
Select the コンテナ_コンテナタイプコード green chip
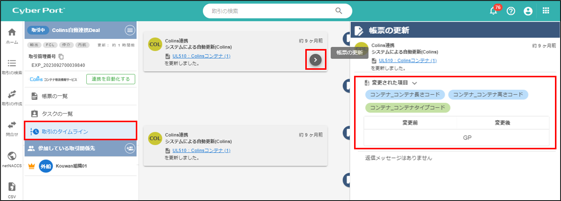407,108
